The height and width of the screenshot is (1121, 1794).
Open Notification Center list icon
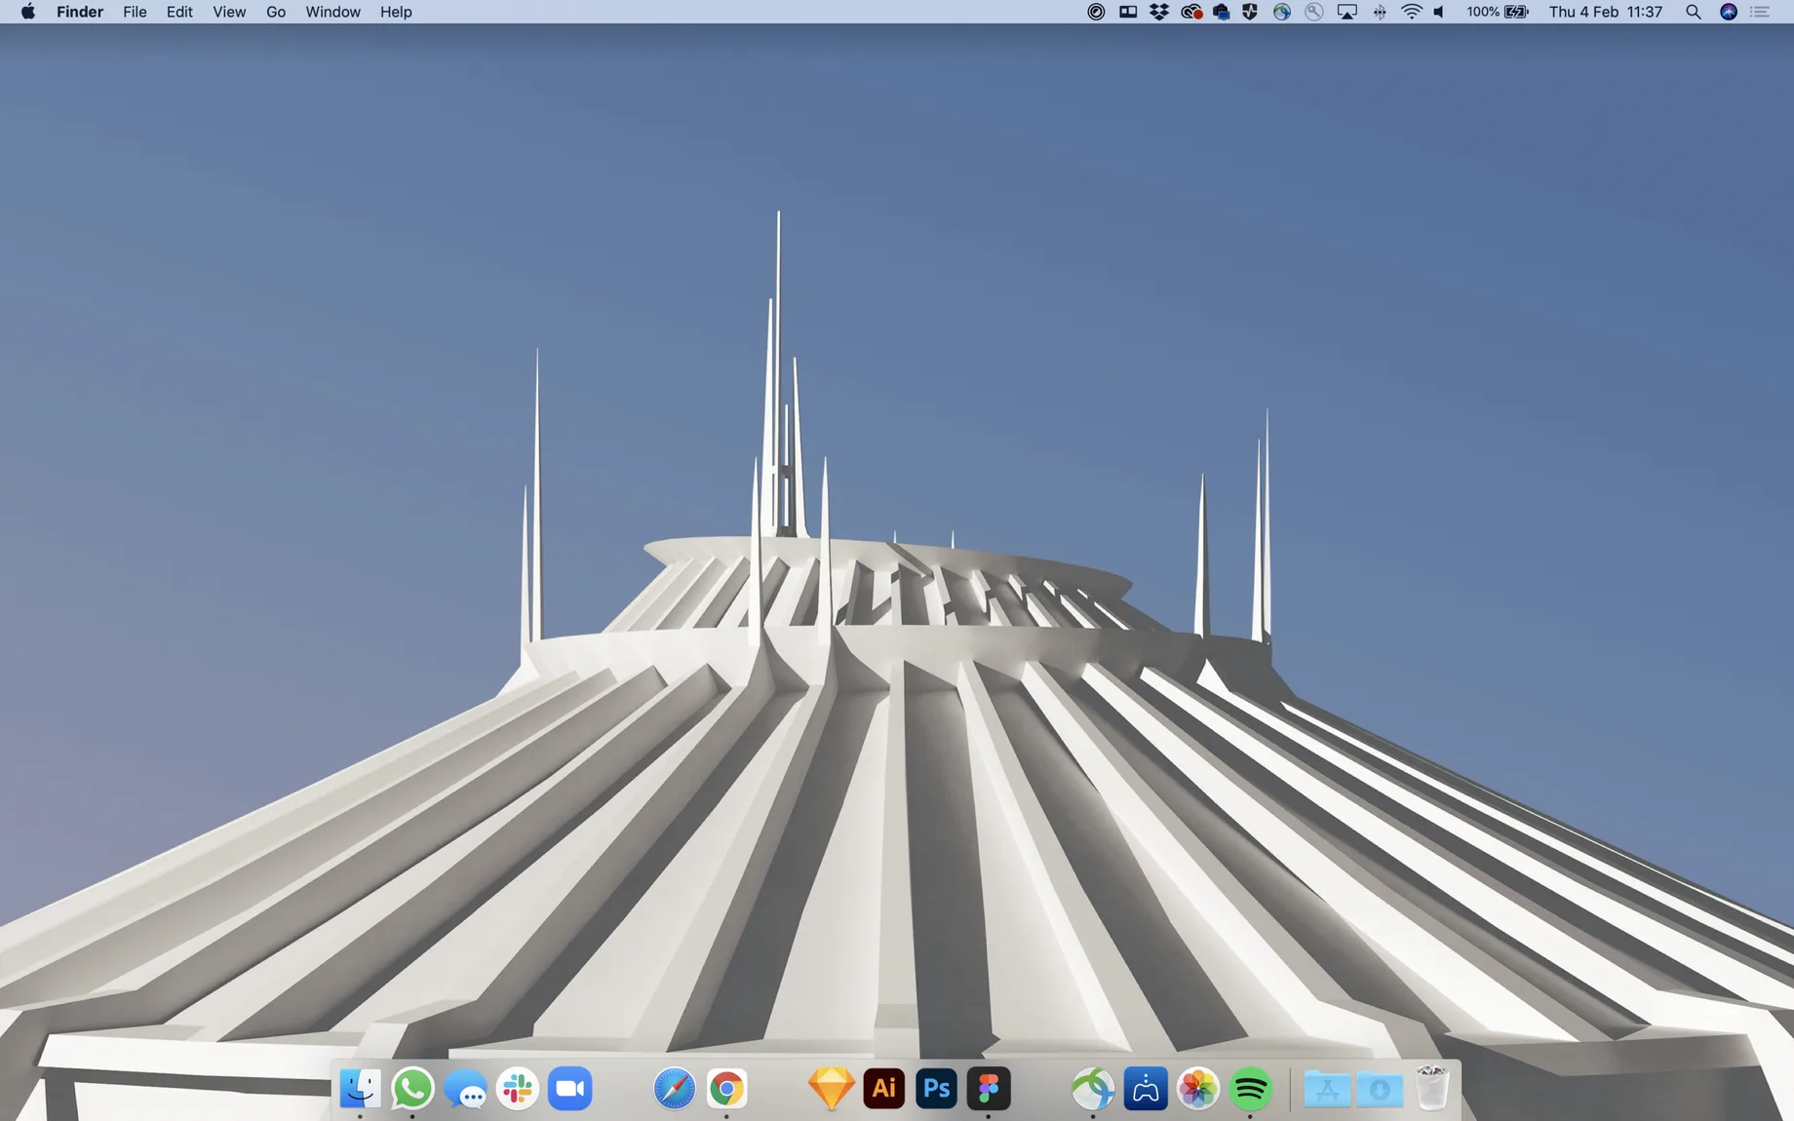click(x=1760, y=12)
